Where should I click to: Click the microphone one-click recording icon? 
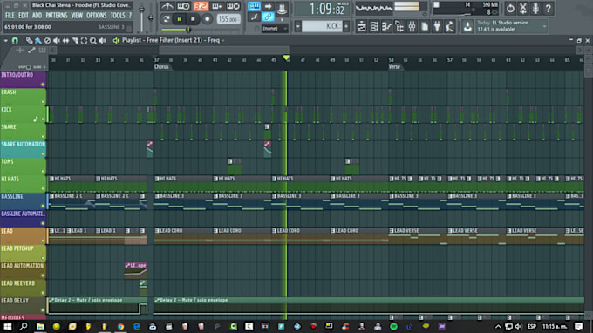click(x=535, y=8)
